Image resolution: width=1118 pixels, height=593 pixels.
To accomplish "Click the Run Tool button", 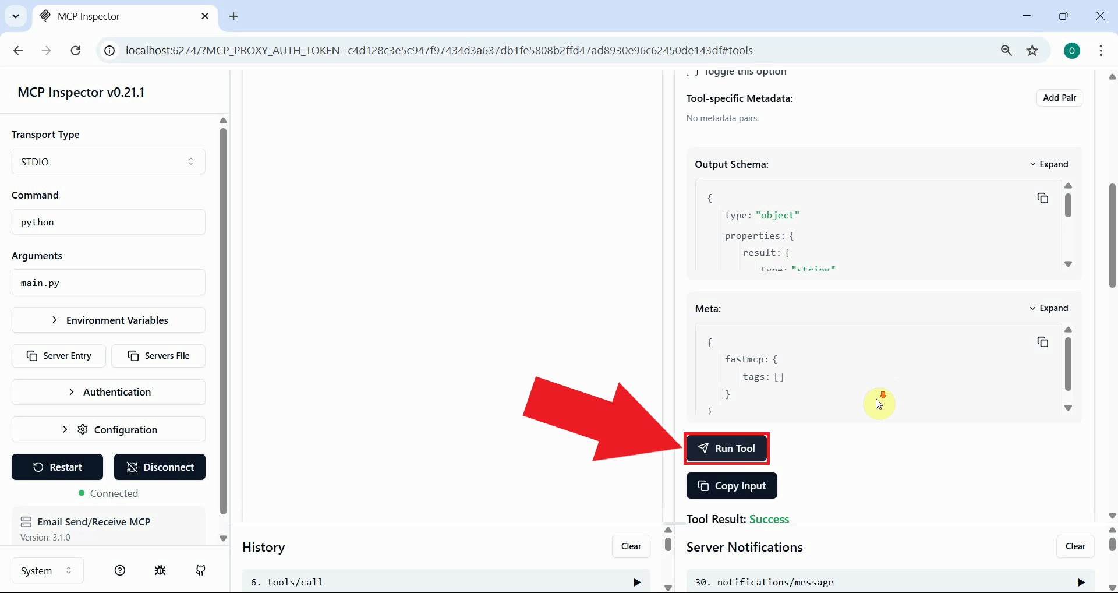I will pos(727,449).
